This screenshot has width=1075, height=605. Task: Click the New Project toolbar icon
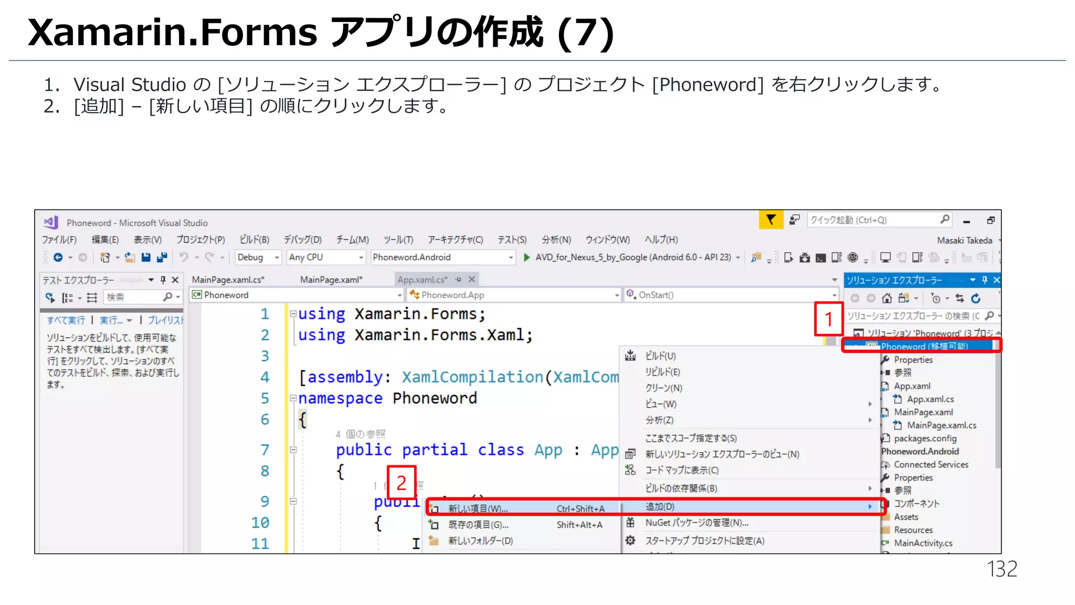(105, 257)
